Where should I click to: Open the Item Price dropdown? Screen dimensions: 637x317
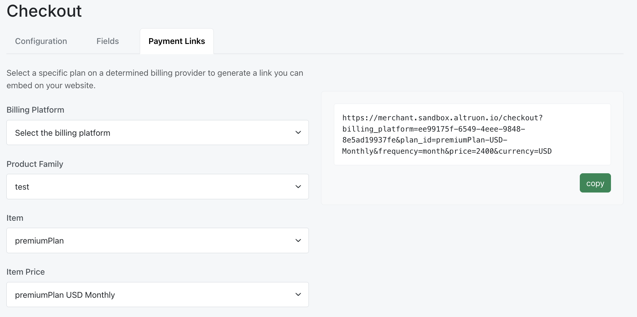pos(157,294)
